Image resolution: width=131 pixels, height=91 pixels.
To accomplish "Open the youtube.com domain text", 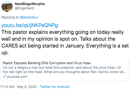I will point(17,77).
